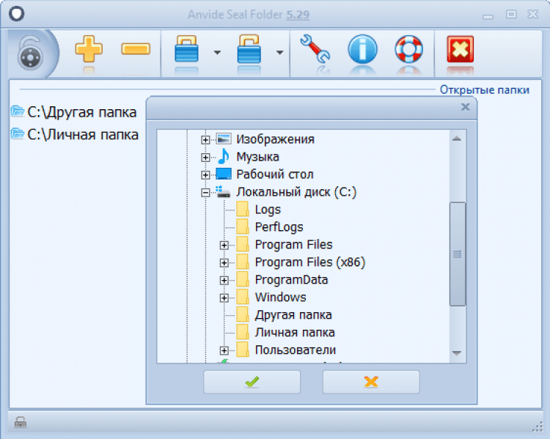The width and height of the screenshot is (550, 439).
Task: Collapse the Локальный диск (C:) node
Action: click(205, 193)
